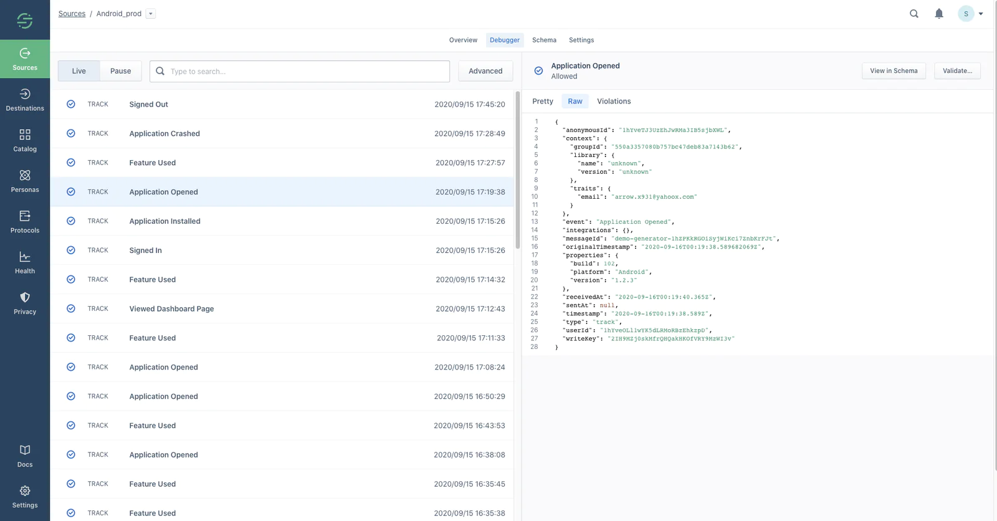
Task: Click check icon of Signed In event
Action: [71, 250]
